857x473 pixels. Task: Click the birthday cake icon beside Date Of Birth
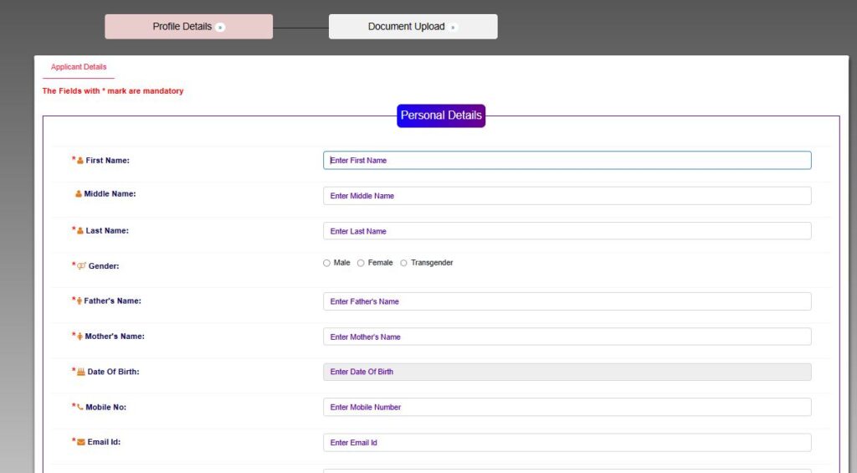[x=81, y=372]
